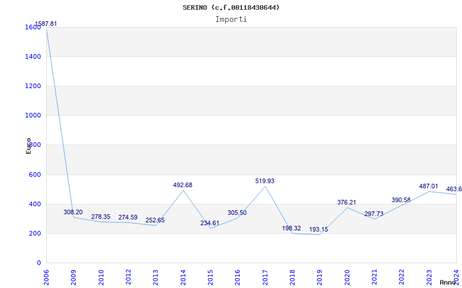The image size is (462, 288).
Task: Click the 2006 x-axis year label
Action: [x=46, y=276]
